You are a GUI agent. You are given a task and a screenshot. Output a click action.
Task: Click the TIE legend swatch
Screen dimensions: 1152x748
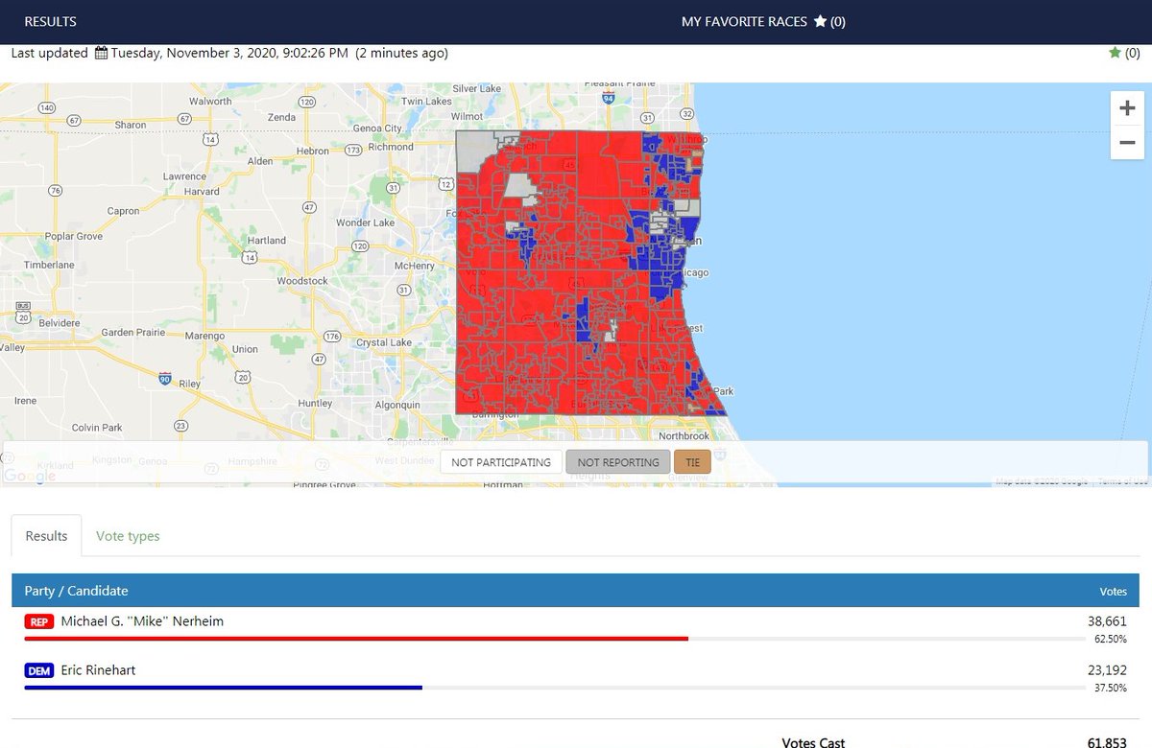(692, 462)
